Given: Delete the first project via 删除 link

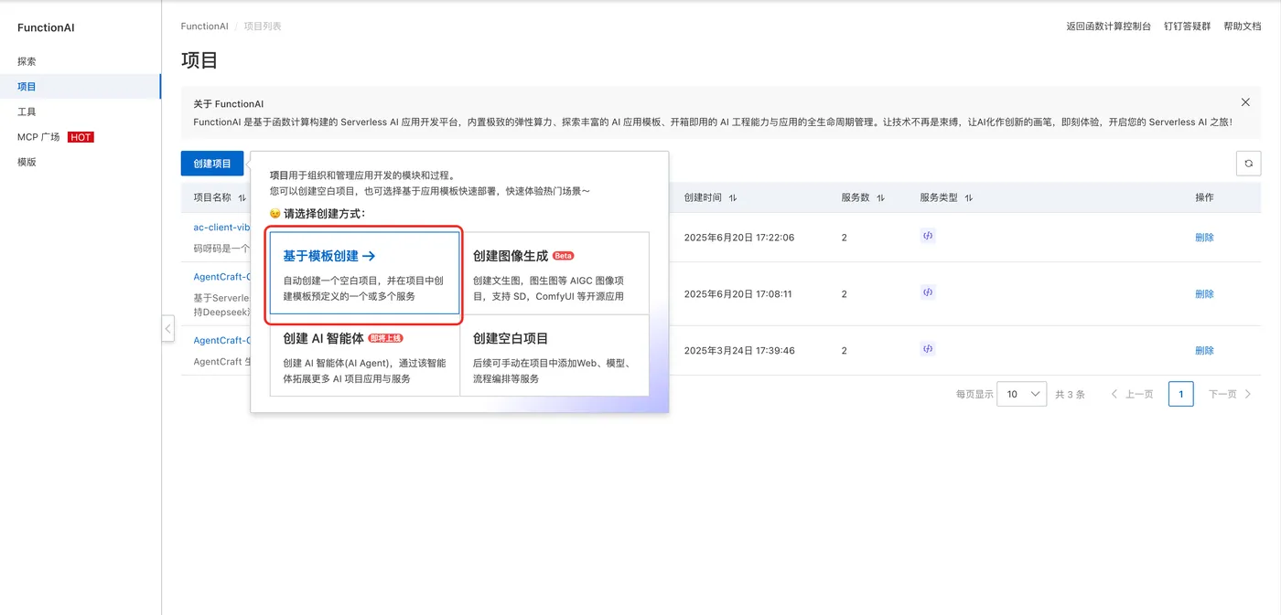Looking at the screenshot, I should 1204,238.
